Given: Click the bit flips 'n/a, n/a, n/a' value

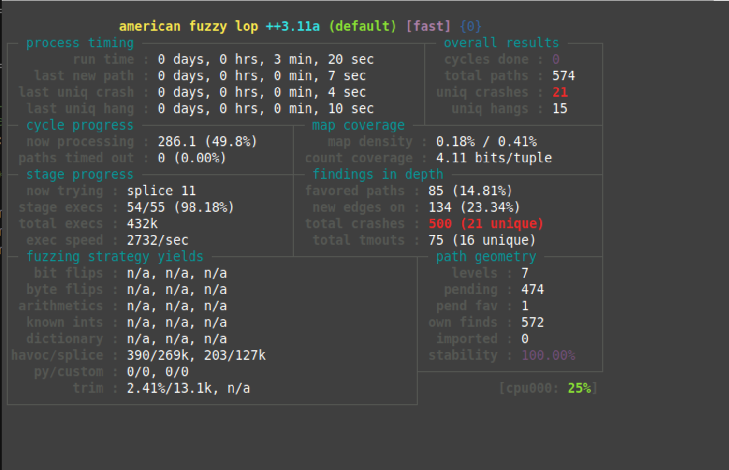Looking at the screenshot, I should [177, 273].
